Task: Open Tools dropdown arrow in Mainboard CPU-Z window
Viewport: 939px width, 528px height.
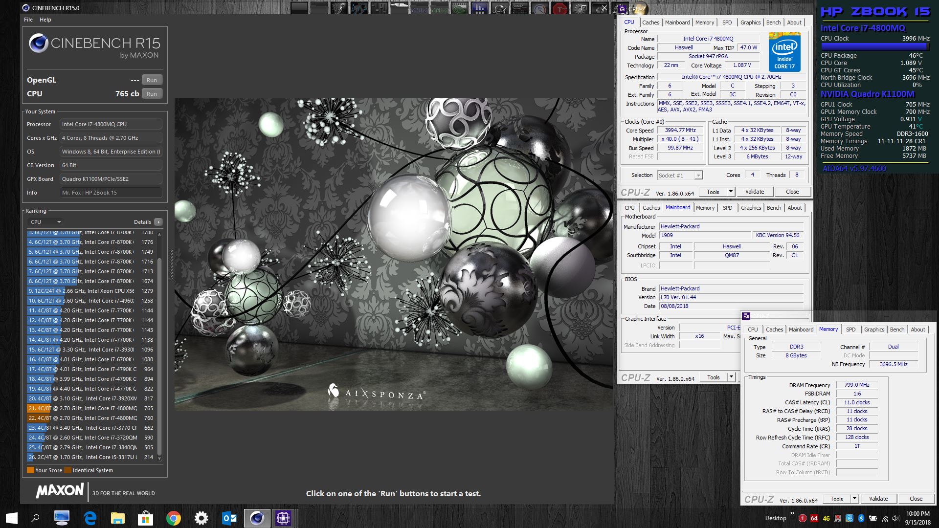Action: pyautogui.click(x=732, y=377)
